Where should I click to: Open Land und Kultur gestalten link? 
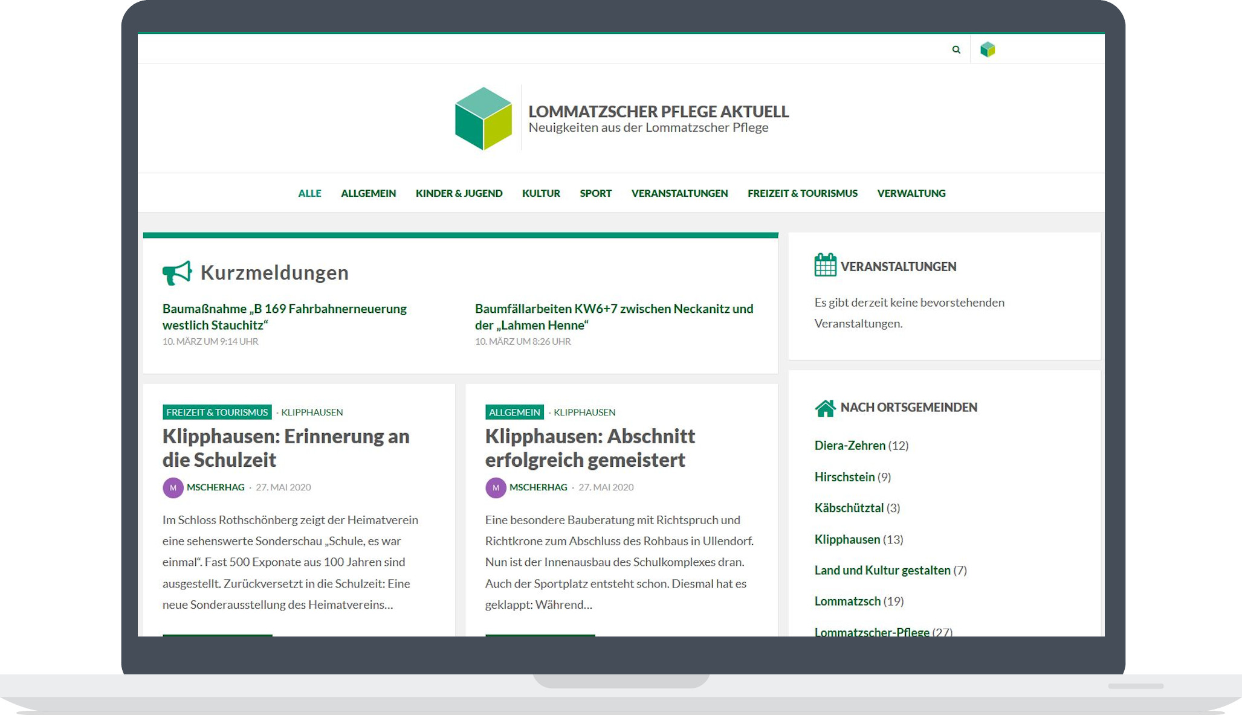coord(882,570)
